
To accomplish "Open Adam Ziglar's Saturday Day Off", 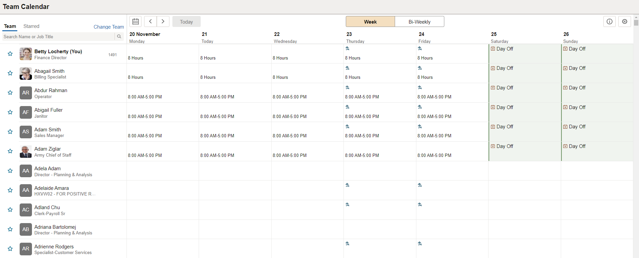I will 502,146.
